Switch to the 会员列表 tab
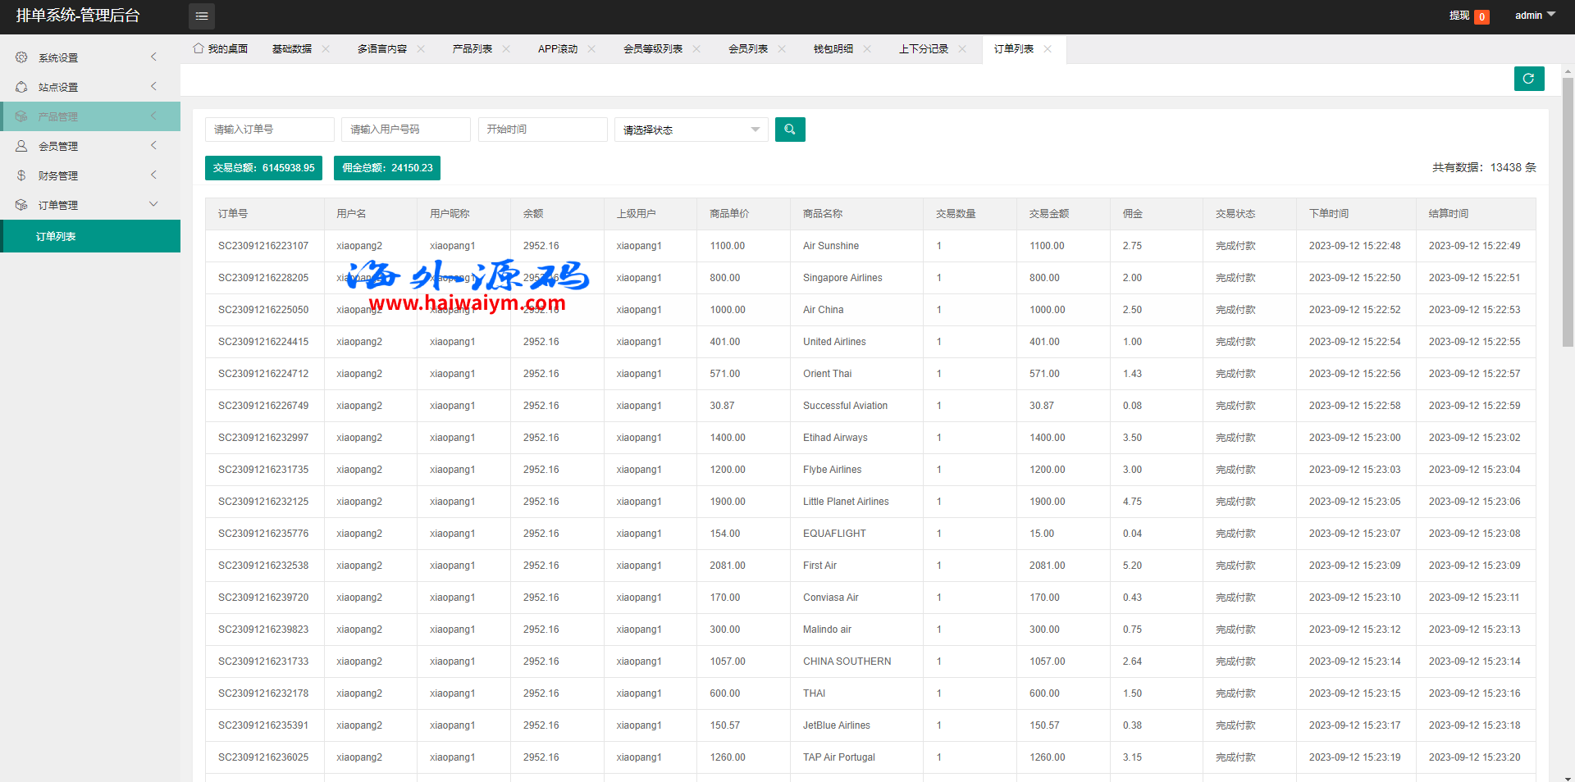 (x=747, y=49)
